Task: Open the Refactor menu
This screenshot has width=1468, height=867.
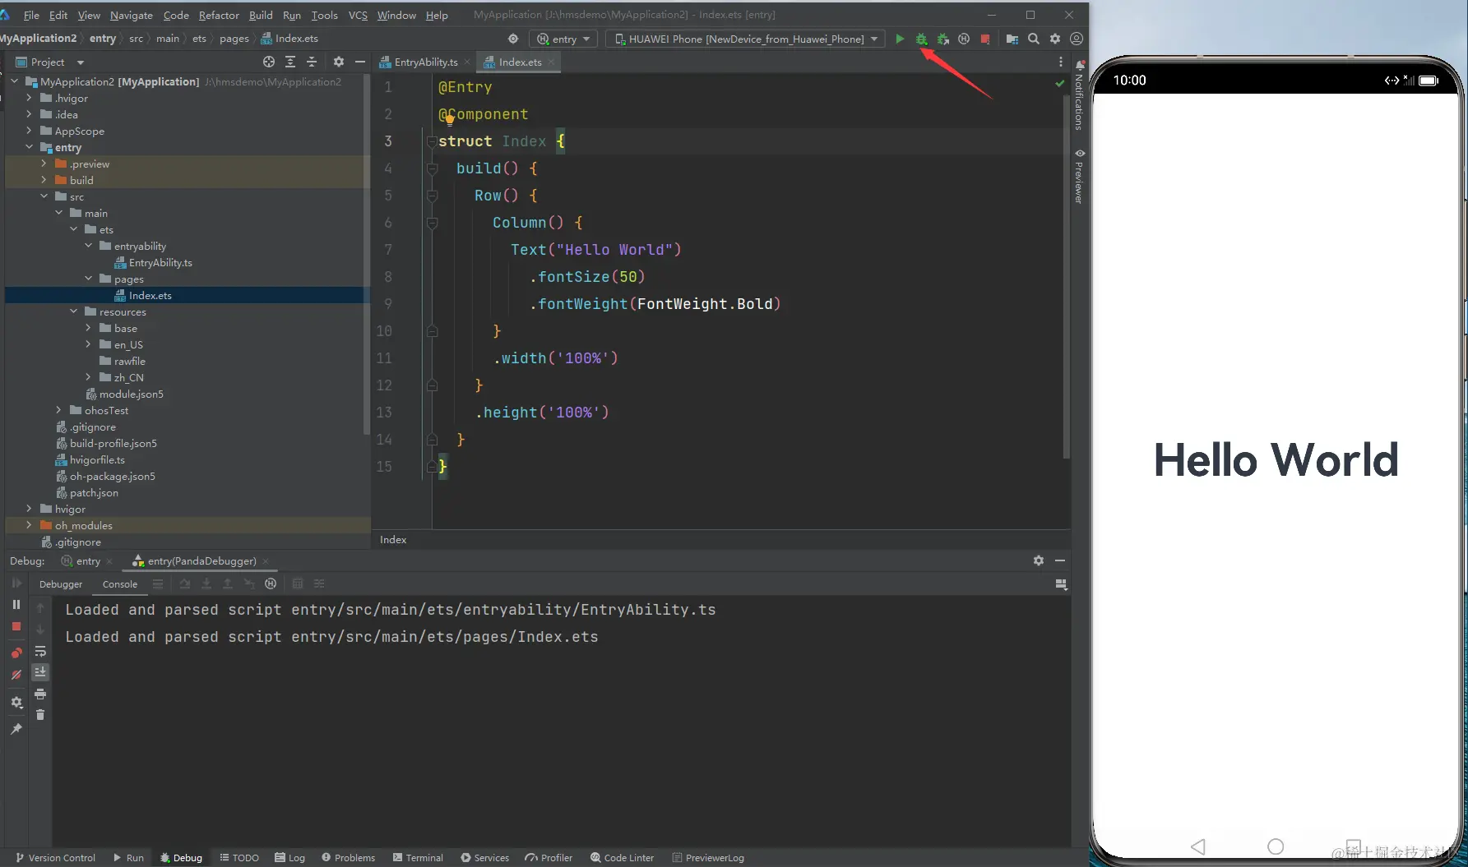Action: (x=219, y=15)
